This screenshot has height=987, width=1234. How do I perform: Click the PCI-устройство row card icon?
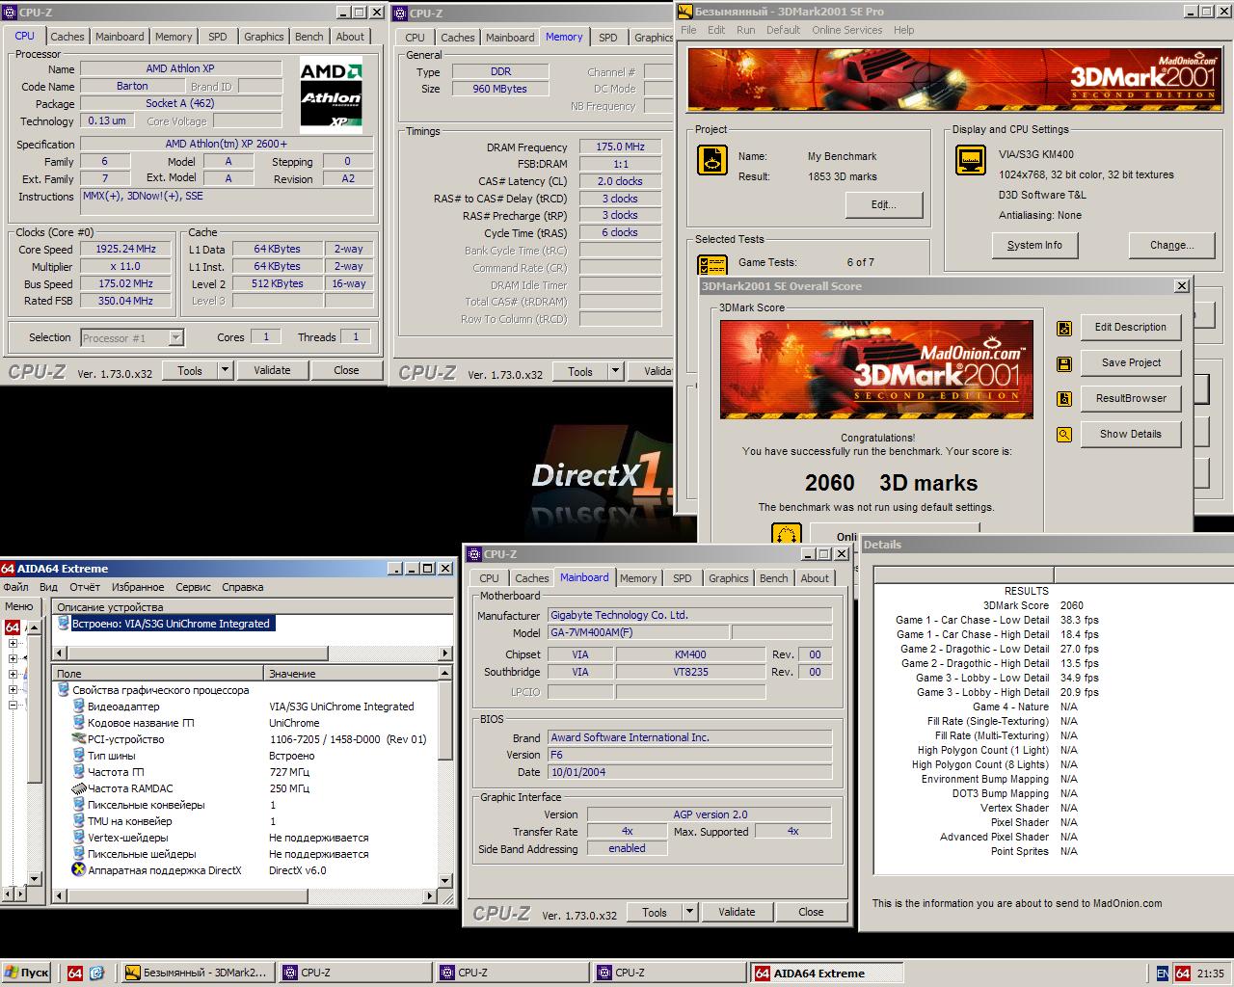coord(79,739)
